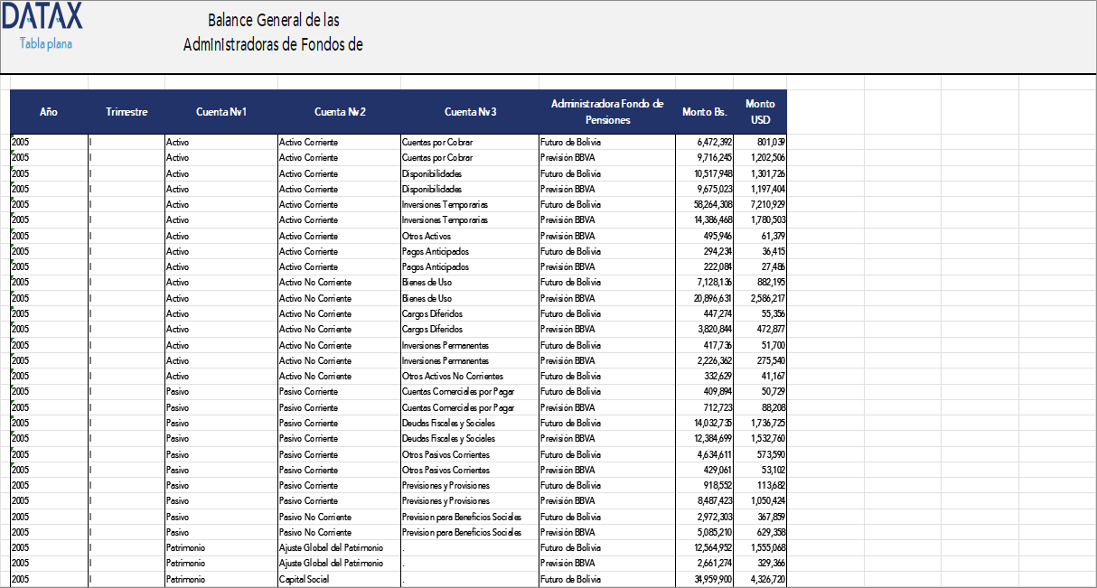Screen dimensions: 1097x588
Task: Click the "Cuenta Nv1" column header
Action: point(220,112)
